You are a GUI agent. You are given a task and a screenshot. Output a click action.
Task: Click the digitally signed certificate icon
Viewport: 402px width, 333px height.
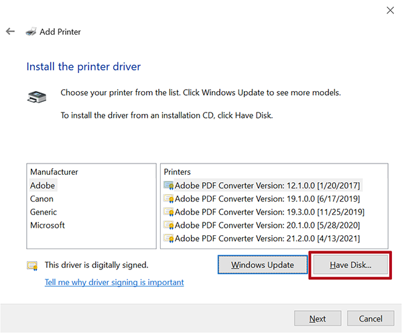(x=32, y=266)
